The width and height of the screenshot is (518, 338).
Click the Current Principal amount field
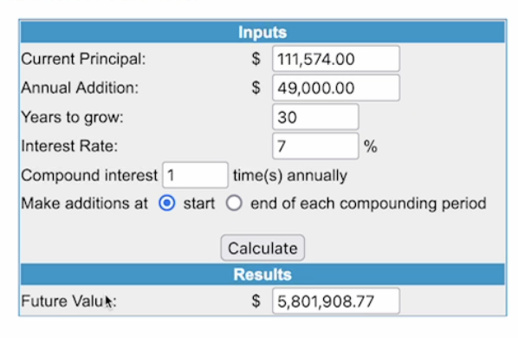click(336, 59)
